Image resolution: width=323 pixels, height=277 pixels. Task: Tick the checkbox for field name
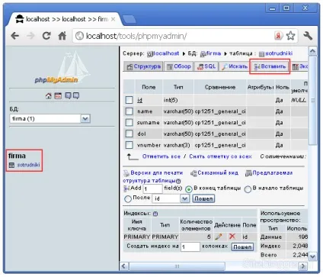[x=129, y=111]
